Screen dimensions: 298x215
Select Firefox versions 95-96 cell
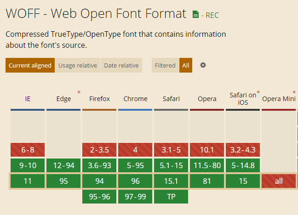pos(99,197)
